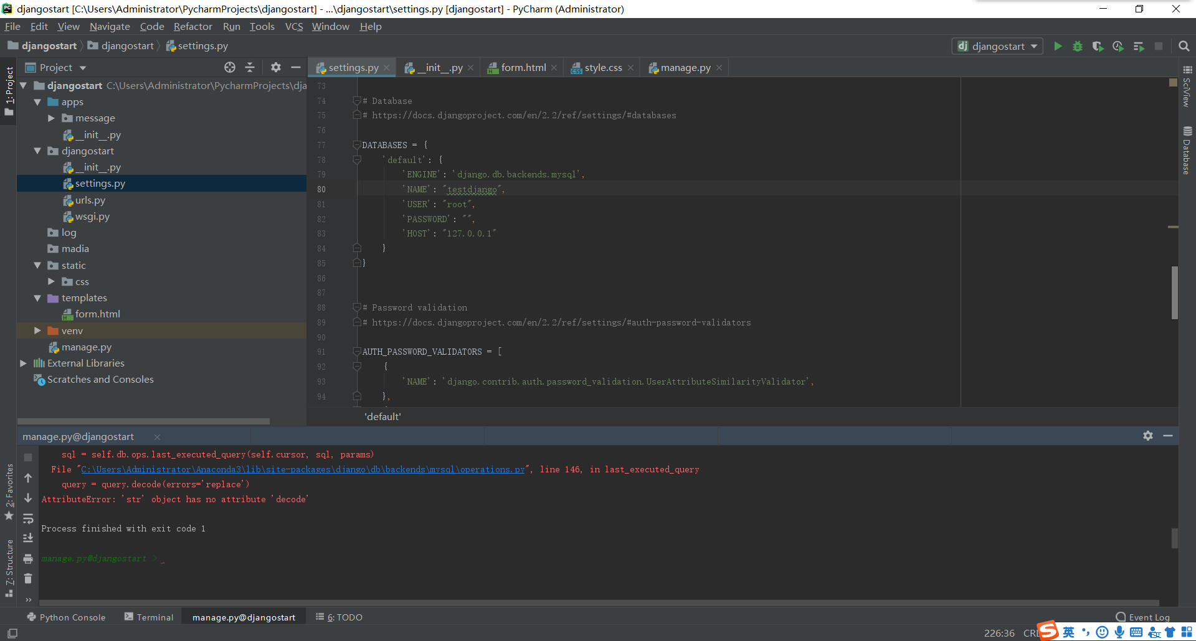Collapse the templates folder
Image resolution: width=1196 pixels, height=641 pixels.
tap(37, 298)
